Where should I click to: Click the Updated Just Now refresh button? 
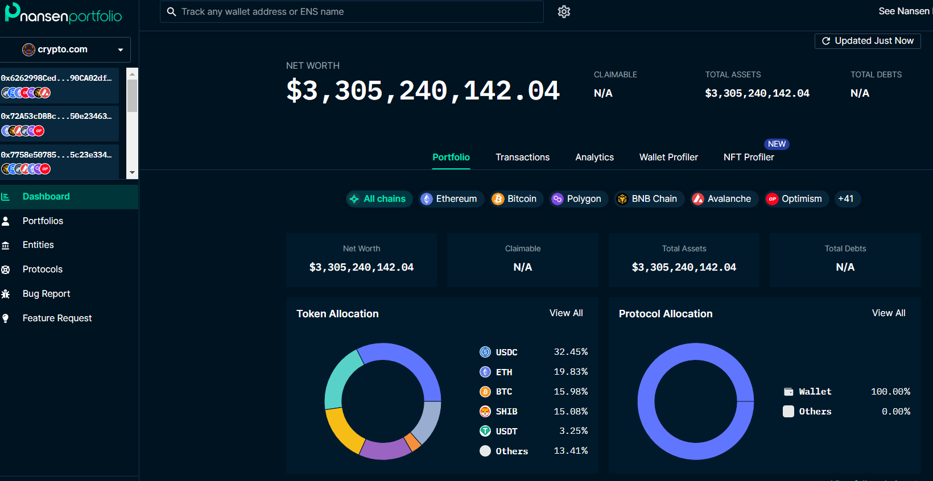pos(868,41)
